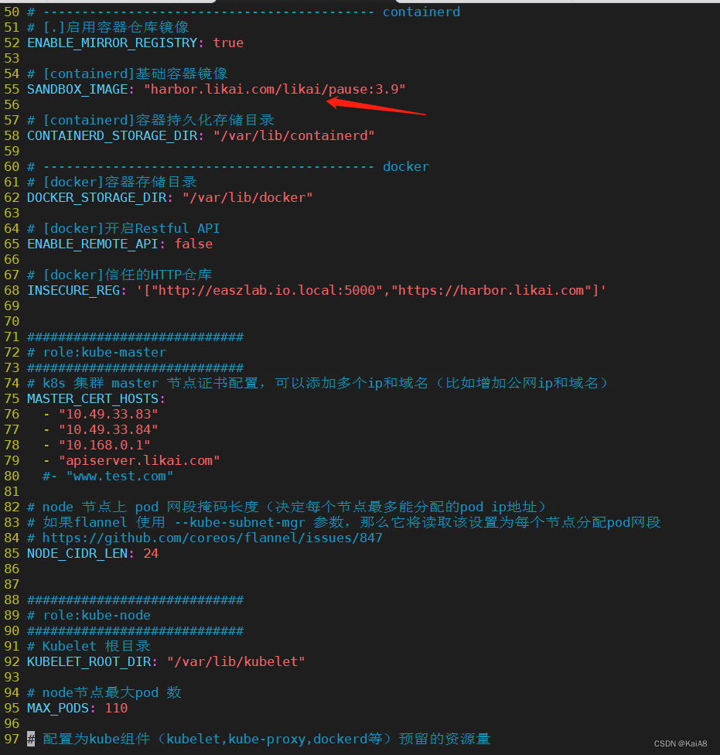The width and height of the screenshot is (720, 755).
Task: Click the MAX_PODS key on line 95
Action: coord(58,709)
